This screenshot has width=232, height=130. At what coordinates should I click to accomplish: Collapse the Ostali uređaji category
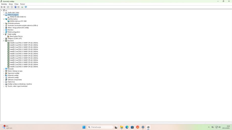4,34
